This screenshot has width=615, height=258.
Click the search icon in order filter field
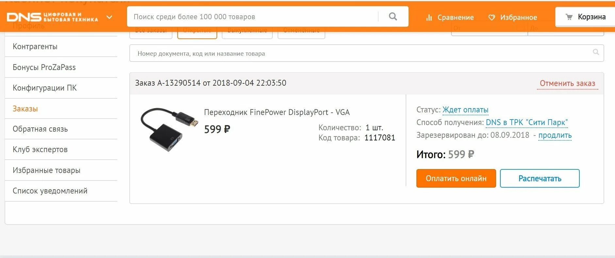[596, 52]
